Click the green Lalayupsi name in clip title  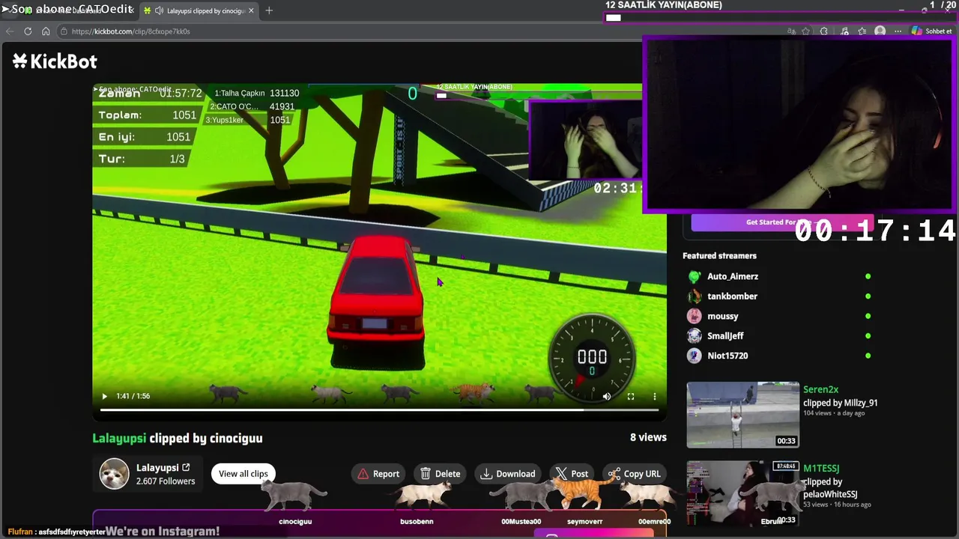pyautogui.click(x=119, y=439)
